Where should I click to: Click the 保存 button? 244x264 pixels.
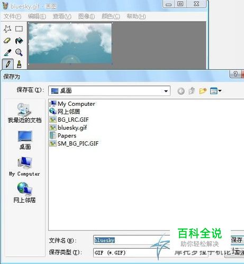point(237,240)
